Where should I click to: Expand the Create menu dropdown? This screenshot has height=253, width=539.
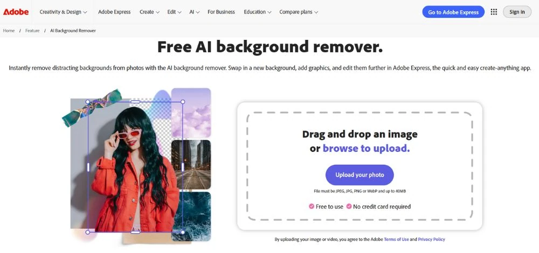pos(149,12)
